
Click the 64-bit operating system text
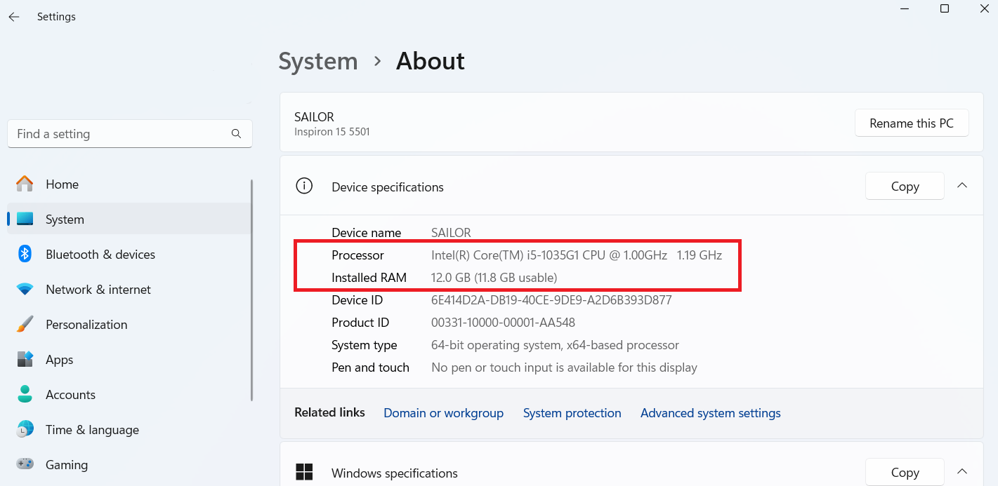pos(555,345)
